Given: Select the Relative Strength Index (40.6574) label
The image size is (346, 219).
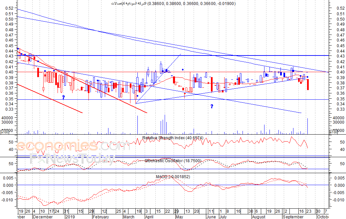Looking at the screenshot, I should (x=173, y=138).
